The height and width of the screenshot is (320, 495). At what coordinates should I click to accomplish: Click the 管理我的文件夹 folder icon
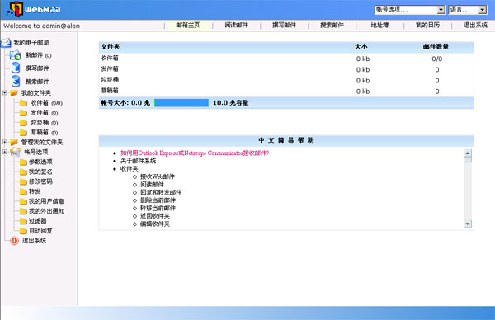(14, 142)
